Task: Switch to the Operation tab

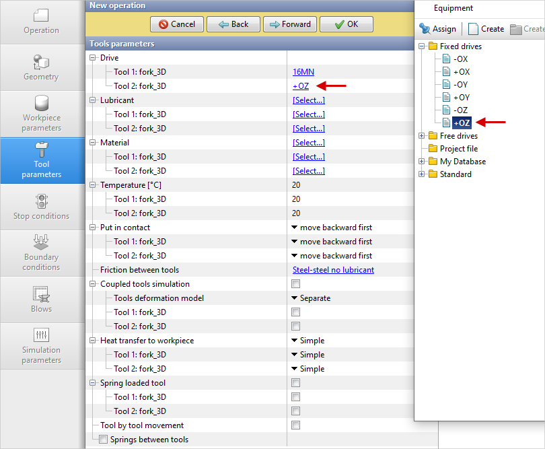Action: pyautogui.click(x=41, y=22)
